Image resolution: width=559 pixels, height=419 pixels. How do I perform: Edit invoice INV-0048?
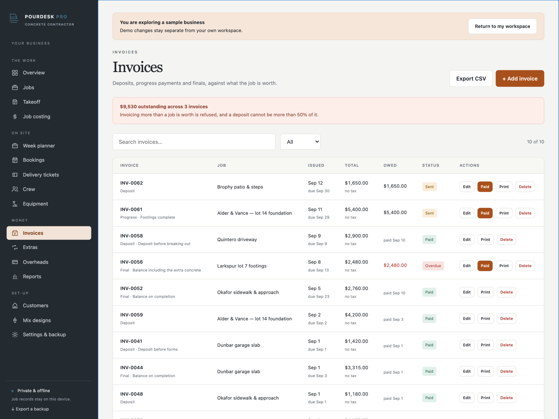tap(467, 398)
